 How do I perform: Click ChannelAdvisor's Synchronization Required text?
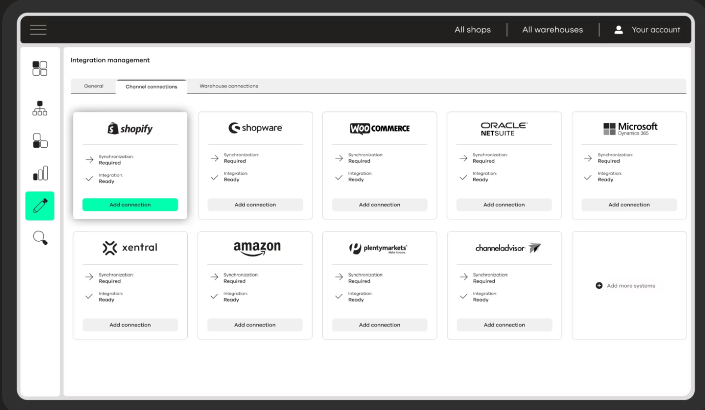click(491, 278)
